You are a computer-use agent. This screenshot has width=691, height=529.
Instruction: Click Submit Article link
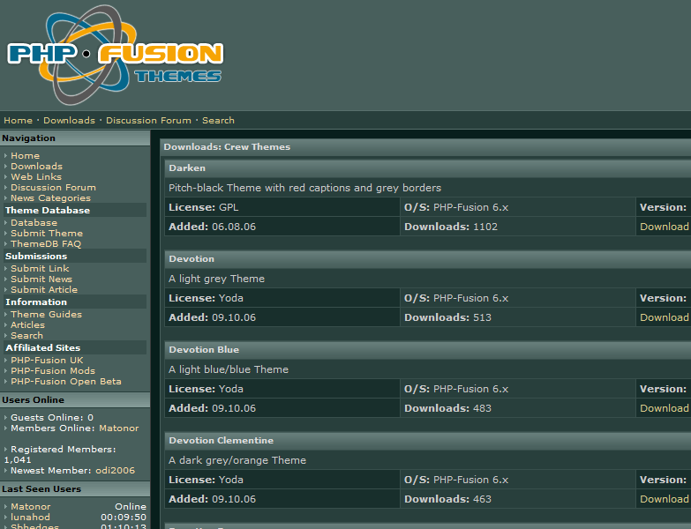click(44, 289)
